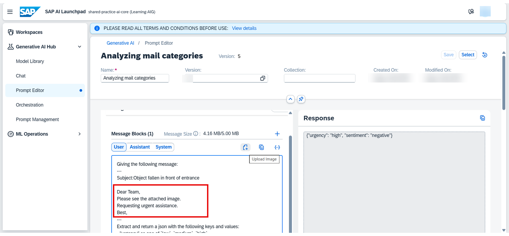The height and width of the screenshot is (236, 509).
Task: Open the user profile avatar
Action: click(x=485, y=11)
